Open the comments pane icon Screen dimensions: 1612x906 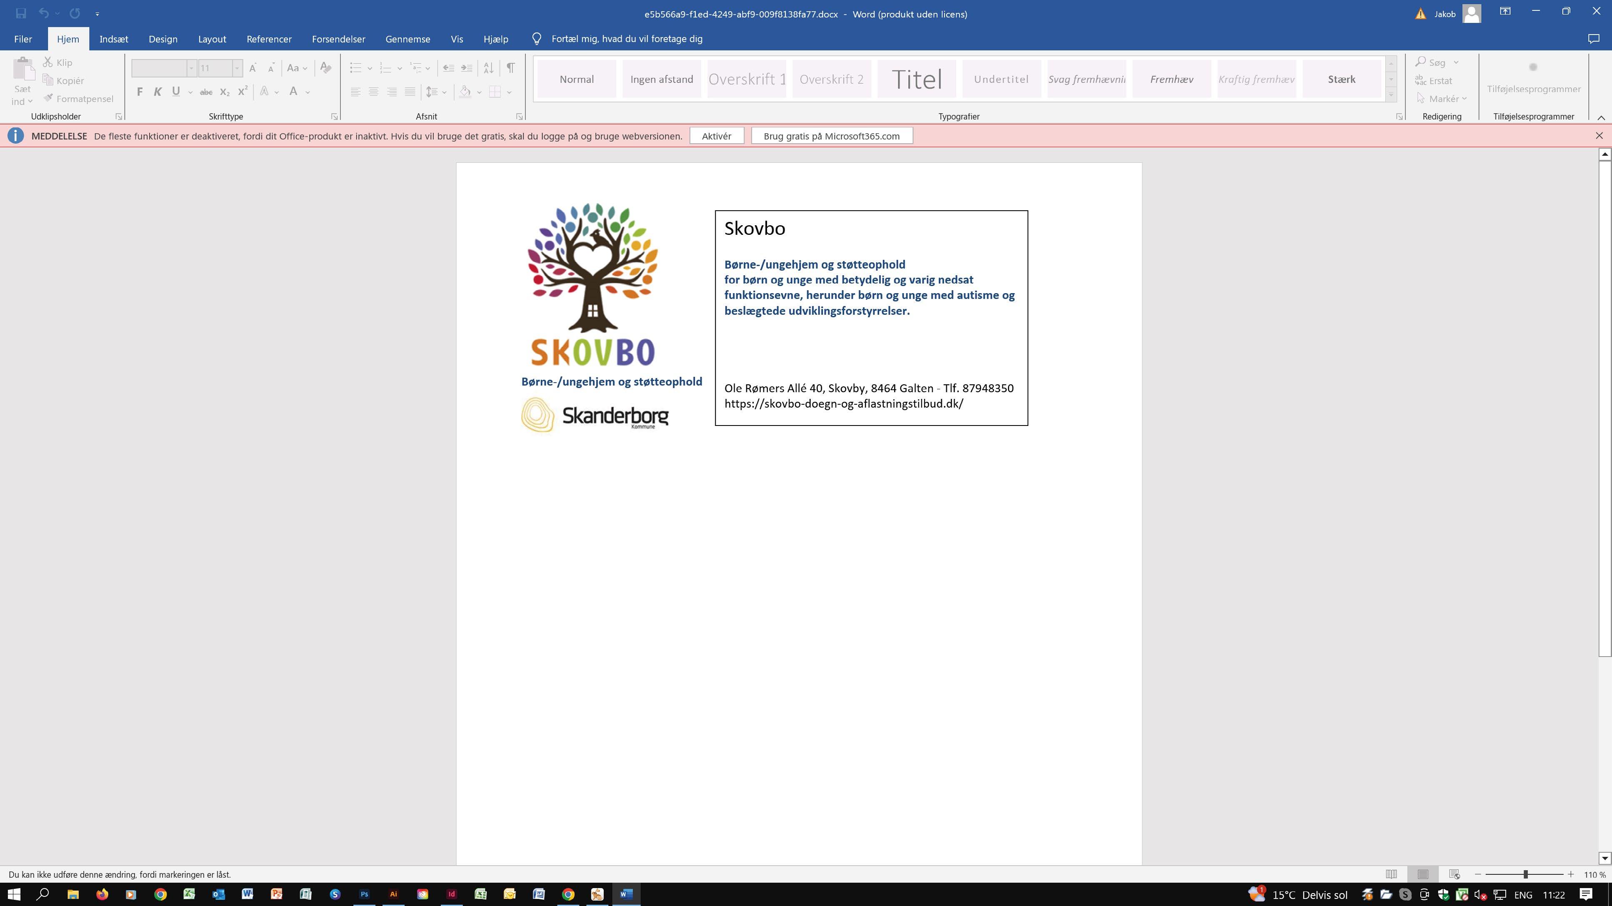coord(1593,39)
